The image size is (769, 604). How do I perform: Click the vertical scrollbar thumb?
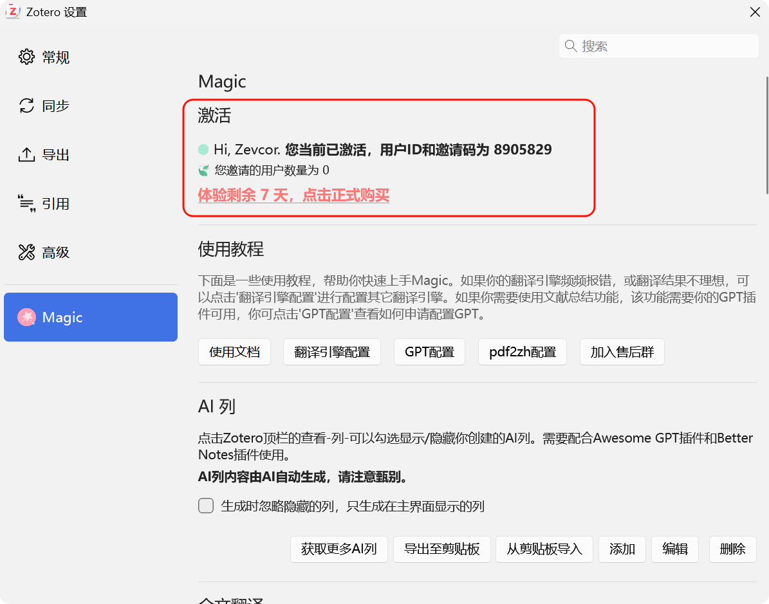click(x=766, y=135)
